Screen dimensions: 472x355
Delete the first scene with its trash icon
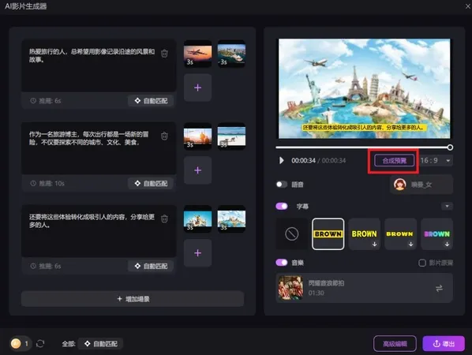(x=164, y=54)
